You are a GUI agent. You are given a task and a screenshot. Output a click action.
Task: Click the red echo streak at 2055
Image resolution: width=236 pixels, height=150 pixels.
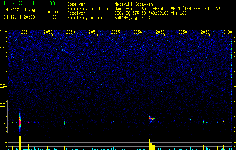tap(116, 121)
